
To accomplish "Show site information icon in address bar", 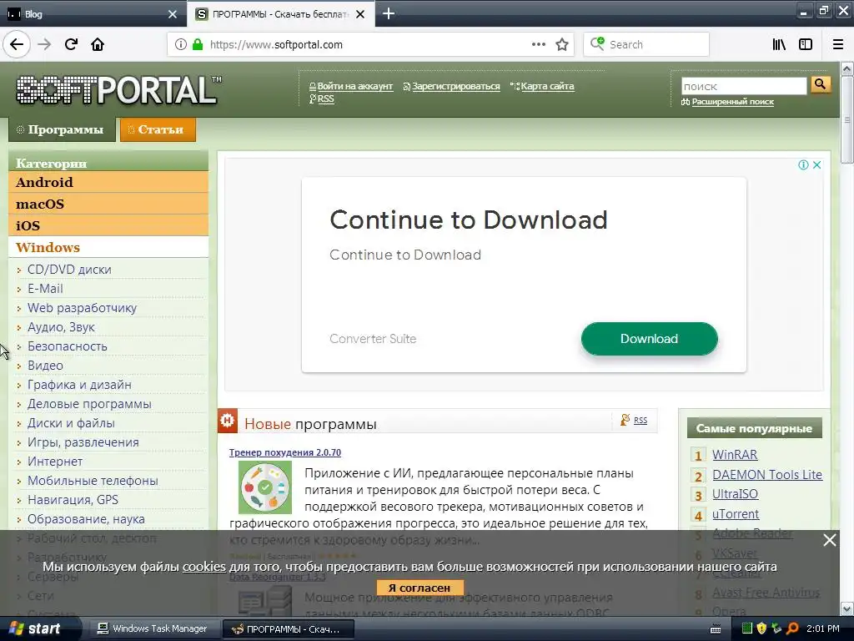I will coord(181,45).
